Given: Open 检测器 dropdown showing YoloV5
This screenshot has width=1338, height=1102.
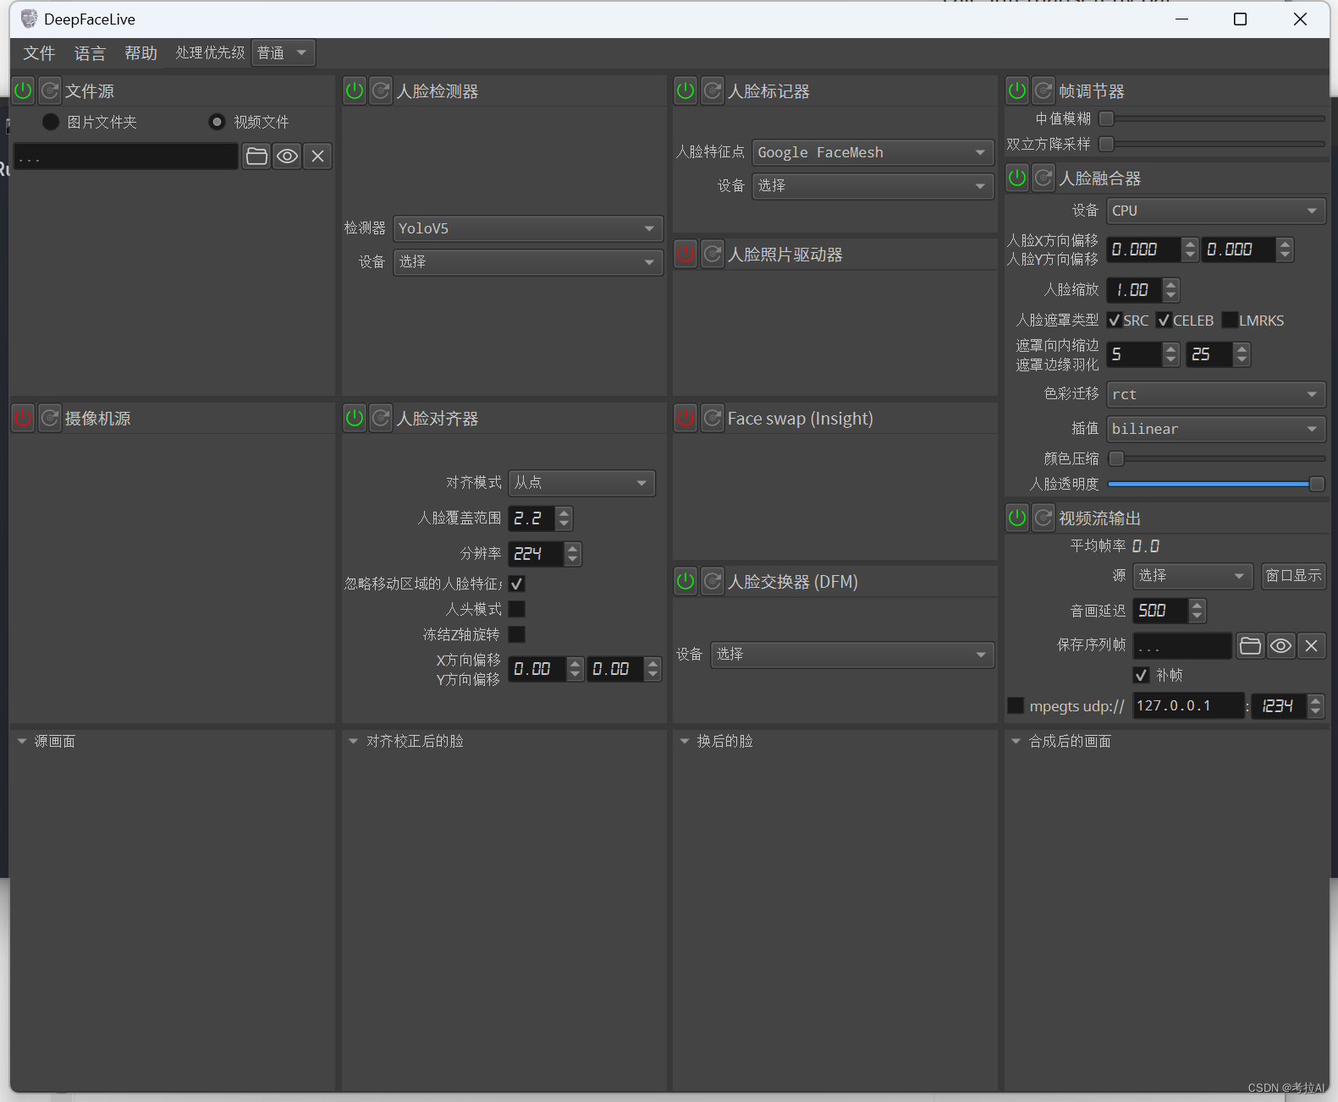Looking at the screenshot, I should click(528, 228).
